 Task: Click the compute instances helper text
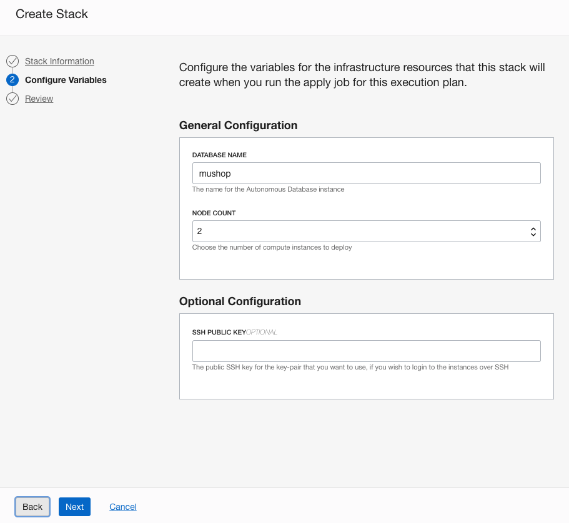[x=272, y=247]
